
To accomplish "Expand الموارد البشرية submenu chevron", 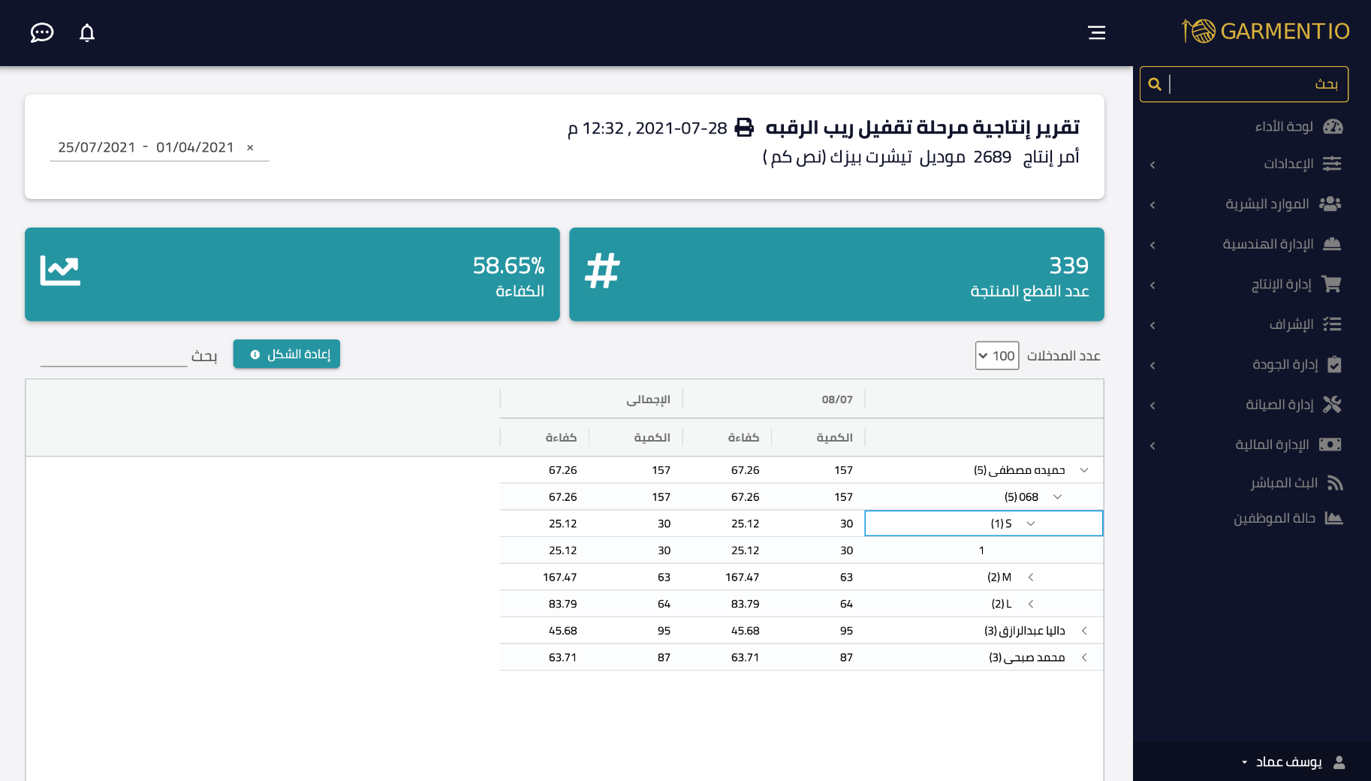I will 1153,205.
